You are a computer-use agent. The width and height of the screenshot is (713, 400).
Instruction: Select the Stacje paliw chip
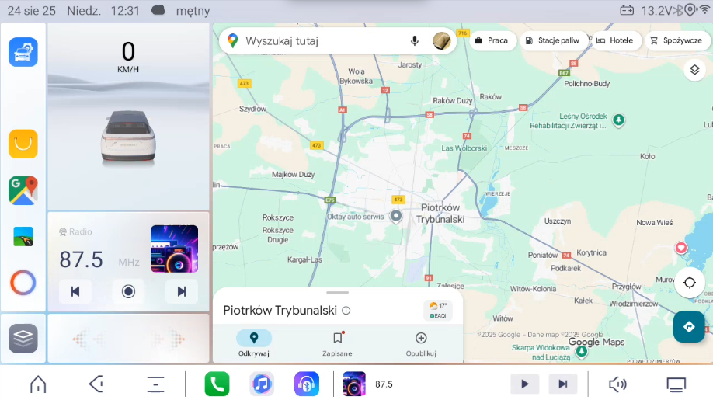(553, 40)
